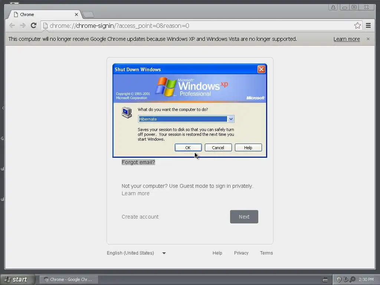This screenshot has width=380, height=285.
Task: Bookmark this page with the star icon
Action: click(x=357, y=26)
